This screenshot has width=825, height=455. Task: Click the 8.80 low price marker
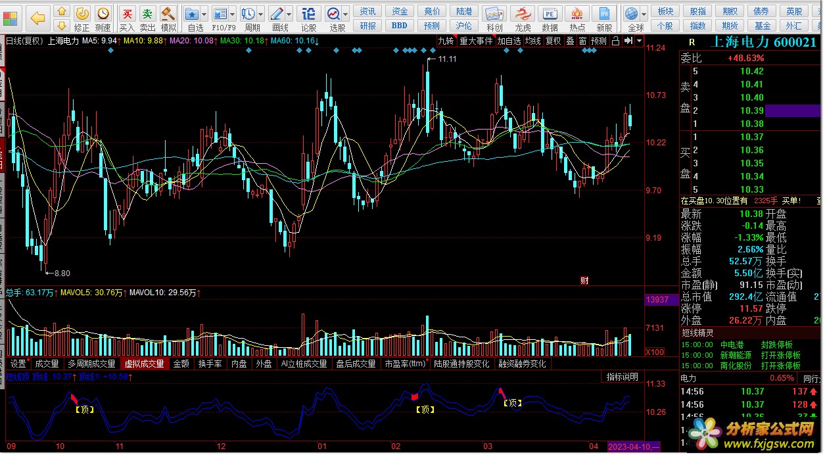point(62,273)
